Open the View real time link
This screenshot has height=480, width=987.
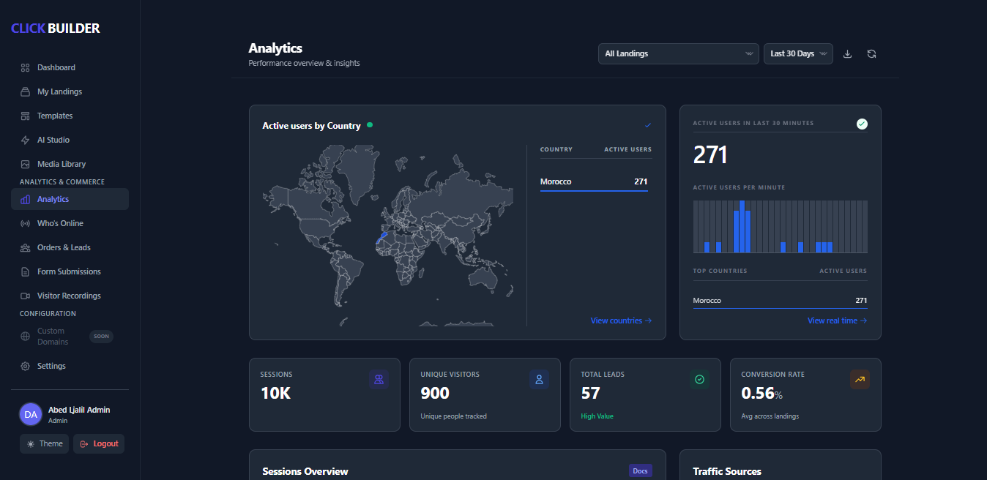837,320
